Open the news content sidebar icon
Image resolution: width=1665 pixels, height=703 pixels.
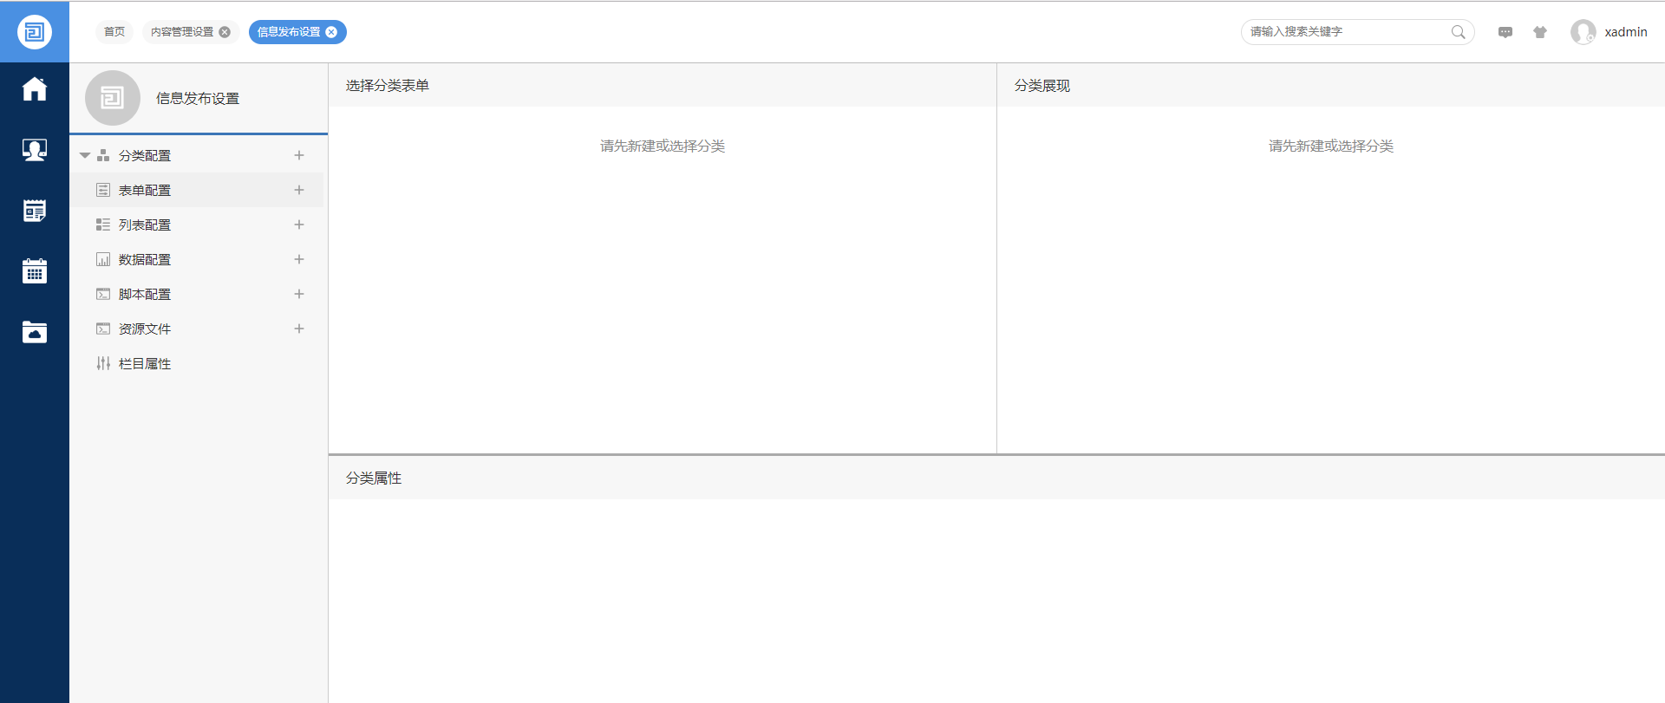(x=35, y=211)
